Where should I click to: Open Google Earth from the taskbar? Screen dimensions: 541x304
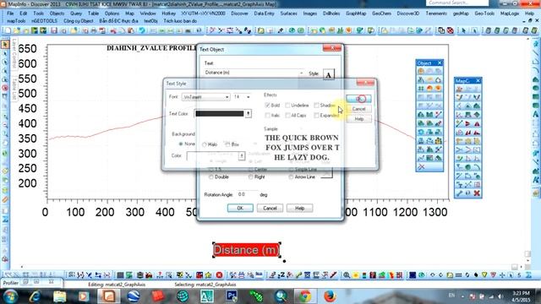pos(134,296)
